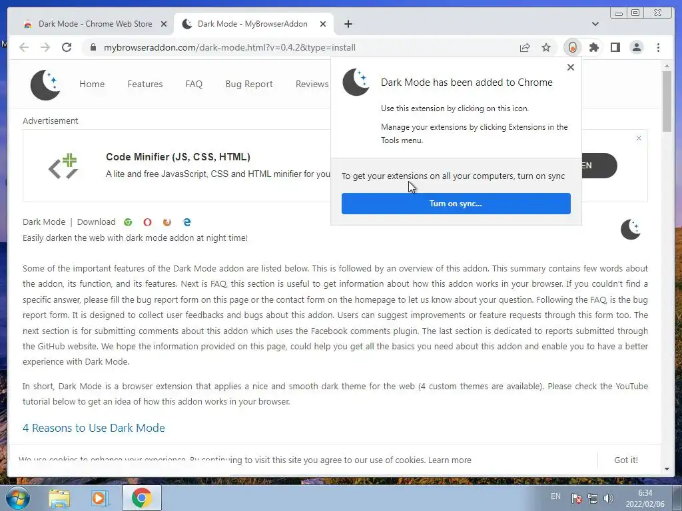Expand the tab search chevron
This screenshot has height=511, width=682.
point(595,24)
